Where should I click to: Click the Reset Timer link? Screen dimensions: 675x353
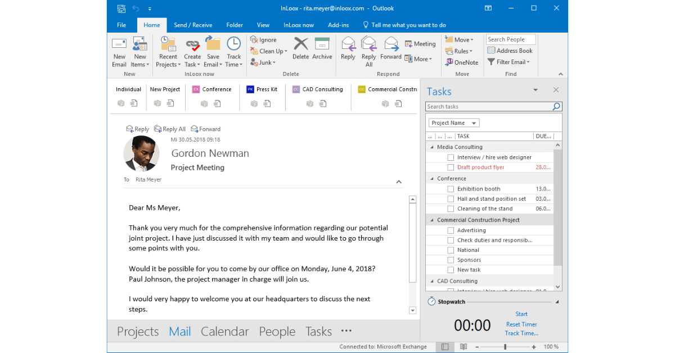click(x=521, y=324)
